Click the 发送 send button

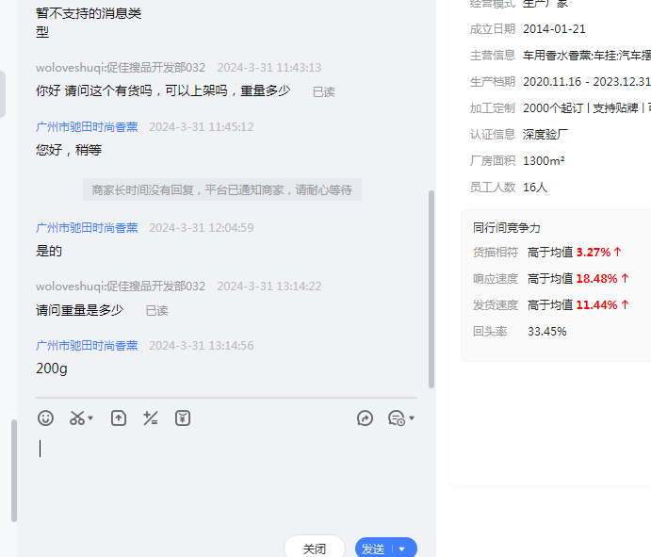[373, 549]
